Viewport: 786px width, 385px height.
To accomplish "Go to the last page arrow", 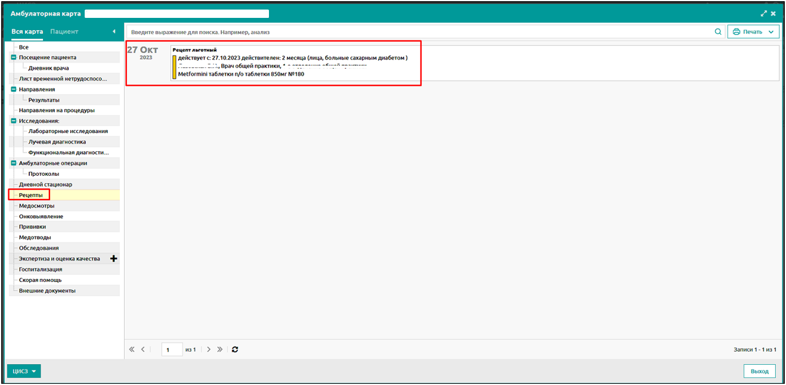I will pos(220,350).
